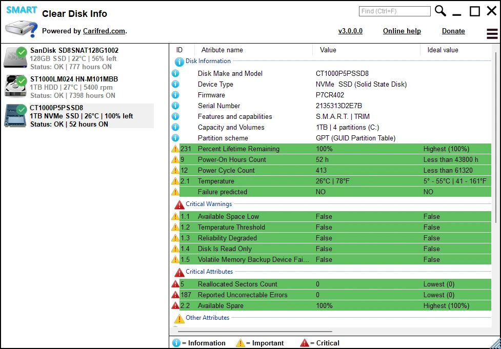The image size is (501, 349).
Task: Click the firmware value P7CR402
Action: (x=330, y=95)
